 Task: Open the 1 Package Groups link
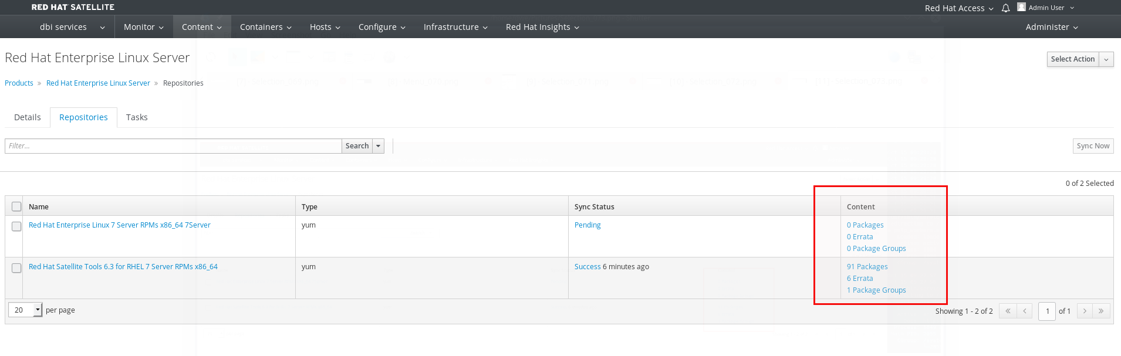click(x=876, y=290)
